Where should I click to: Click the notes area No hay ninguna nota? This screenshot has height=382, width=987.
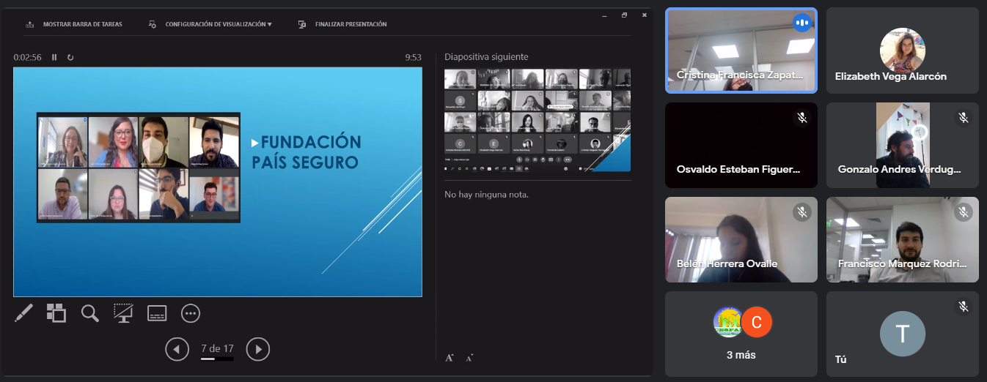(x=487, y=195)
